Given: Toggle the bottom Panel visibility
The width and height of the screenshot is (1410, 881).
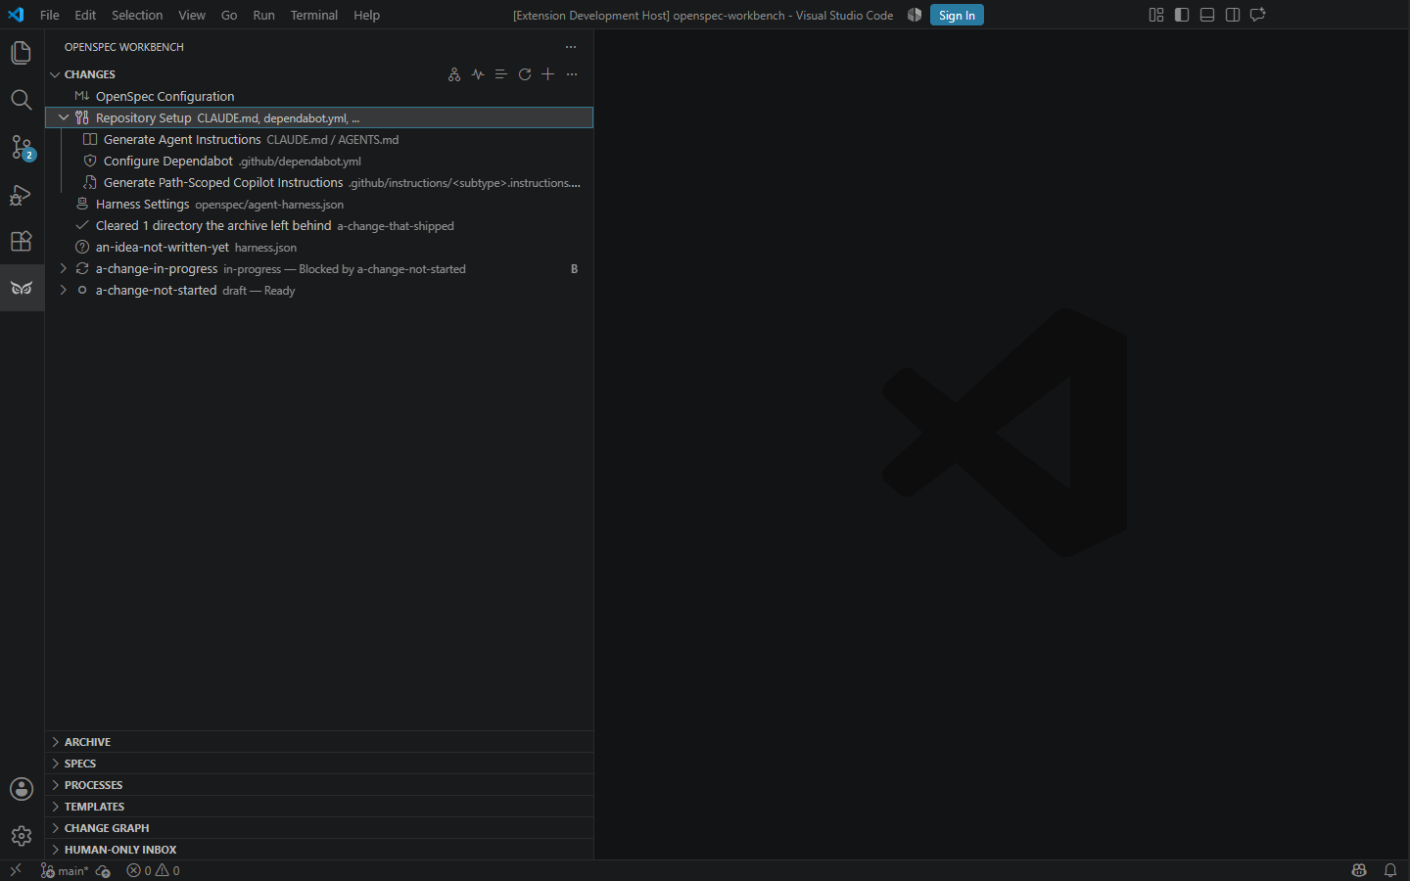Looking at the screenshot, I should (1207, 15).
